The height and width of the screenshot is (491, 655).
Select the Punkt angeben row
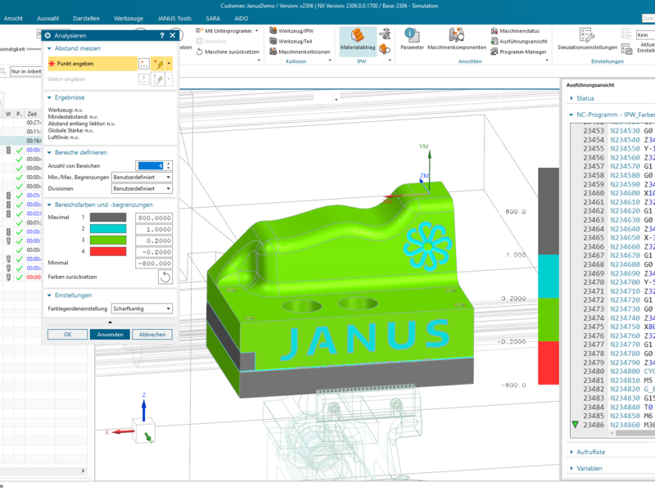(x=93, y=64)
